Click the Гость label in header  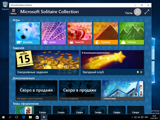129,13
